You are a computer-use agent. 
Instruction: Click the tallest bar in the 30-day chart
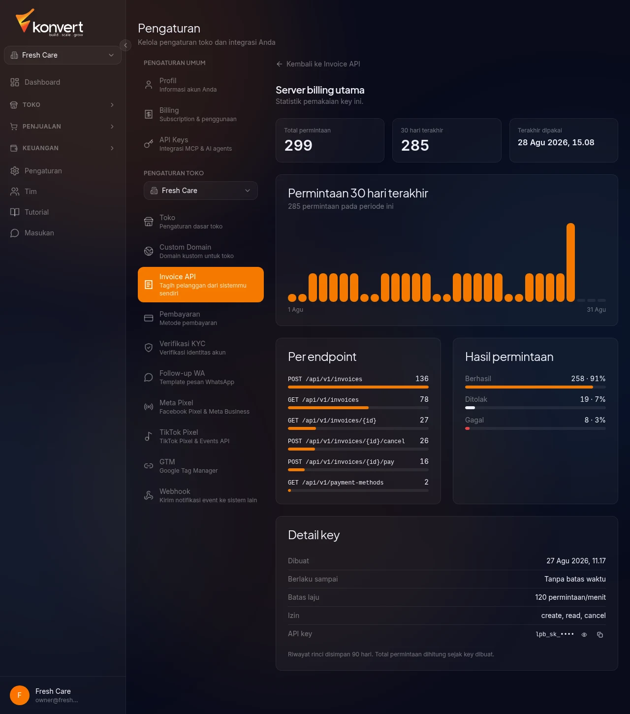coord(570,262)
